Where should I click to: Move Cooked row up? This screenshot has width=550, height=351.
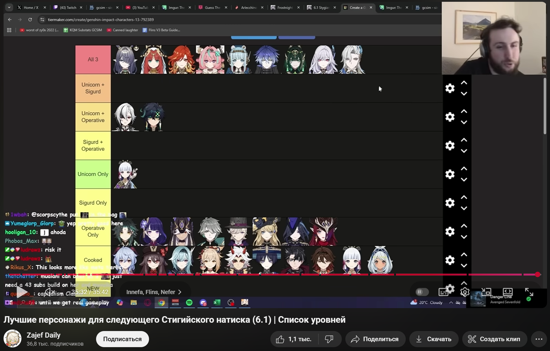(x=464, y=255)
